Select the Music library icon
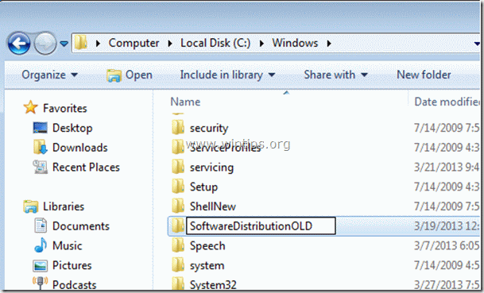484x293 pixels. click(x=41, y=245)
